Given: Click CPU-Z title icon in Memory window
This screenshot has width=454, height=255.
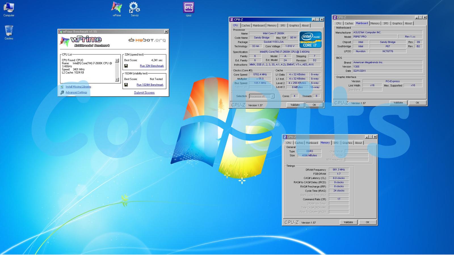Looking at the screenshot, I should 285,137.
